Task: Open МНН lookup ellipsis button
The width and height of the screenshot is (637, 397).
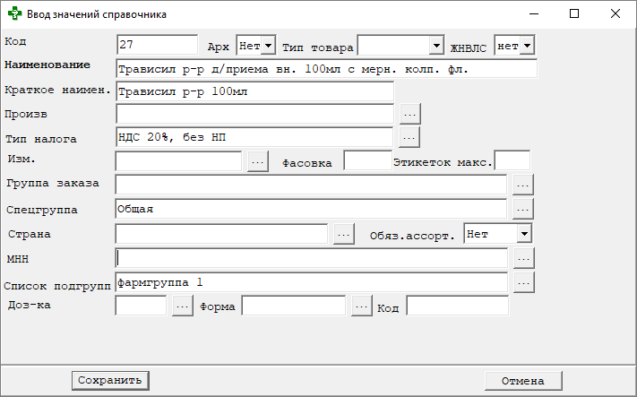Action: [523, 258]
